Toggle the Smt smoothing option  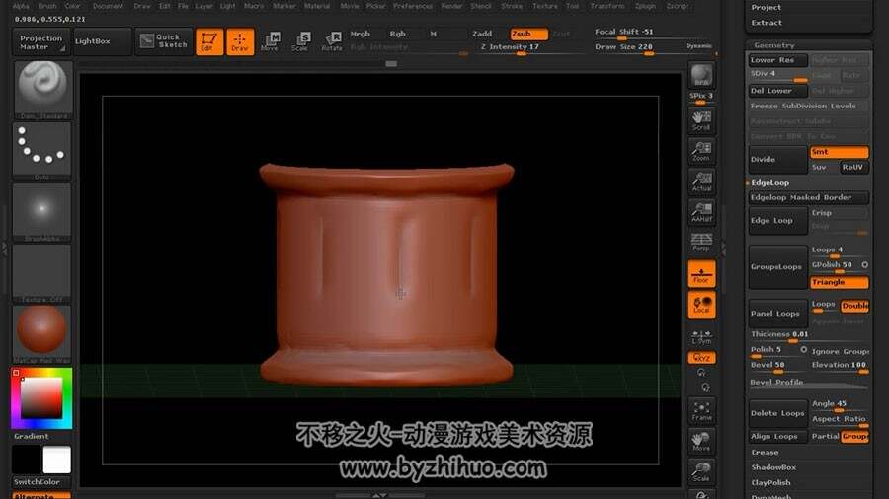point(839,152)
